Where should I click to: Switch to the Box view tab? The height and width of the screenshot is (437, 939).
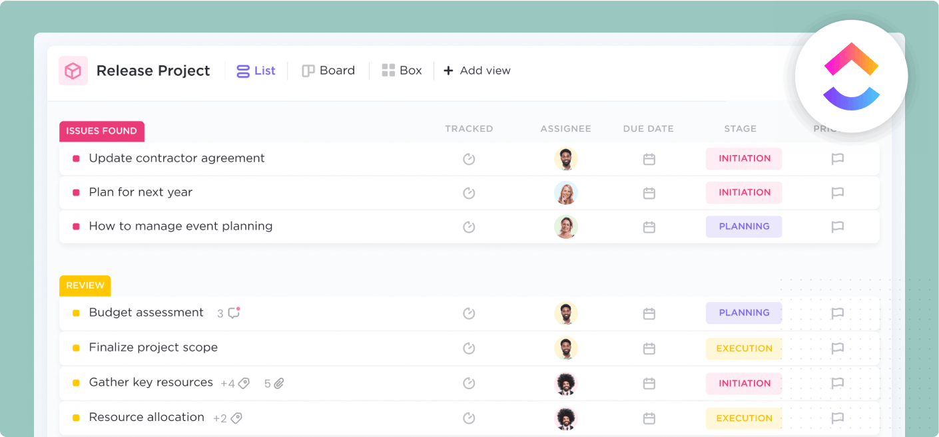pos(402,71)
